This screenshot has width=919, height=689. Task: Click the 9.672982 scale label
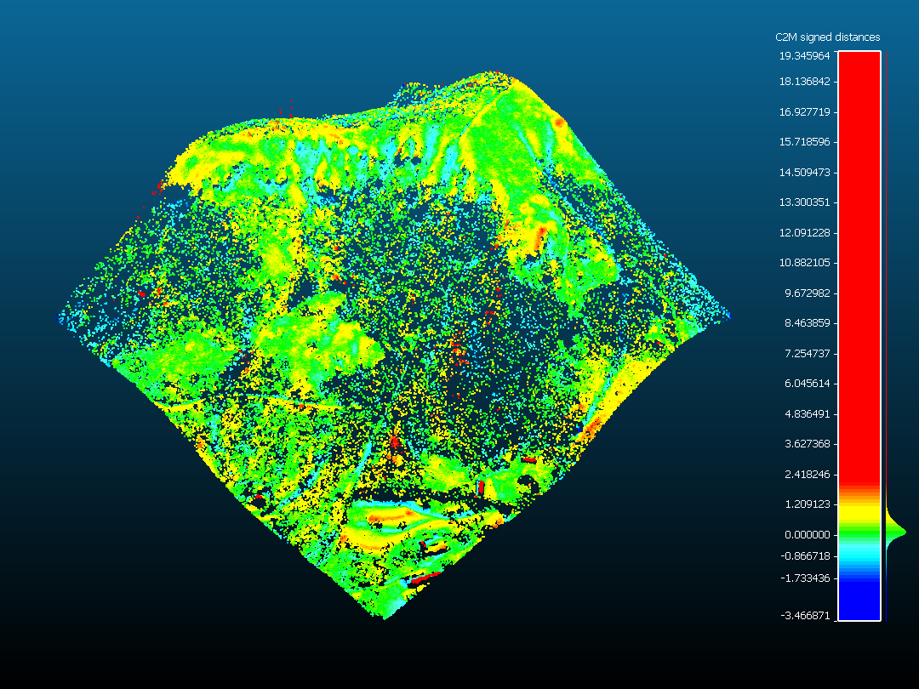click(805, 293)
